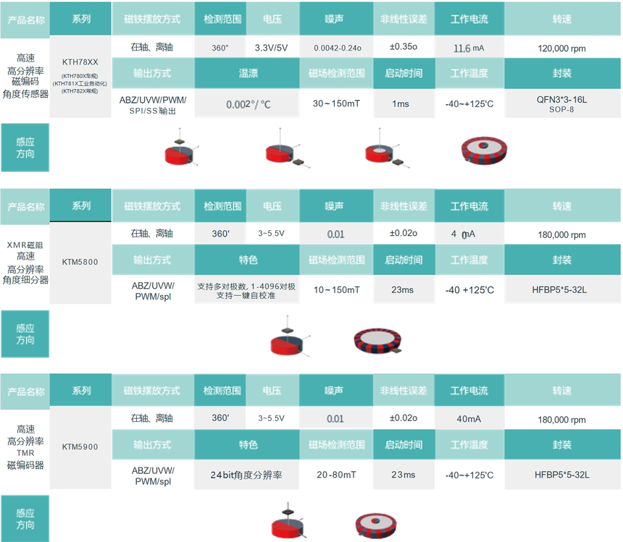Select the KTM5900 series cell
623x542 pixels.
coord(80,446)
